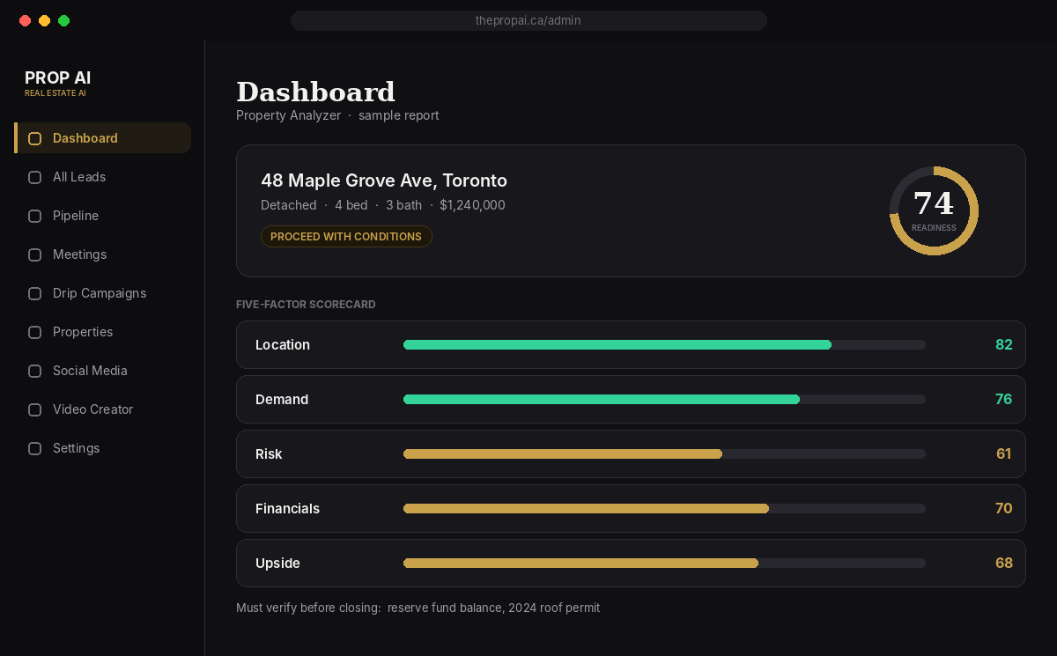This screenshot has height=656, width=1057.
Task: Click the $1,240,000 price text
Action: coord(472,205)
